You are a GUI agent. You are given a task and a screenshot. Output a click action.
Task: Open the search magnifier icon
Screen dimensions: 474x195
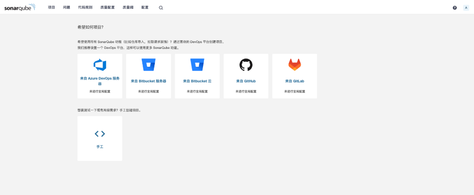point(161,8)
